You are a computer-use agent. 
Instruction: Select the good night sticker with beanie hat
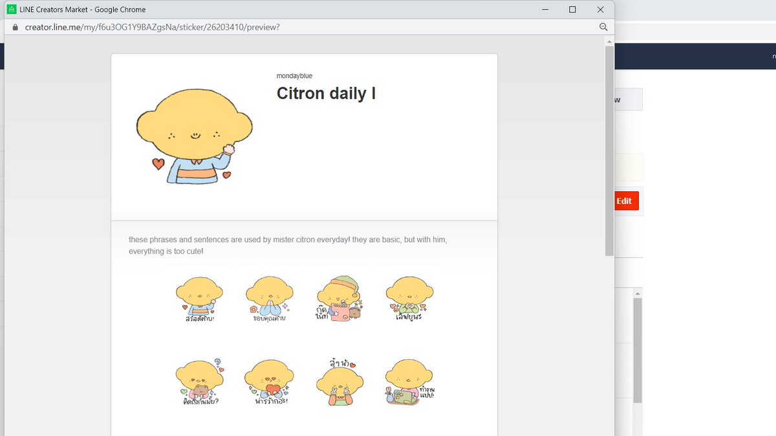coord(339,299)
